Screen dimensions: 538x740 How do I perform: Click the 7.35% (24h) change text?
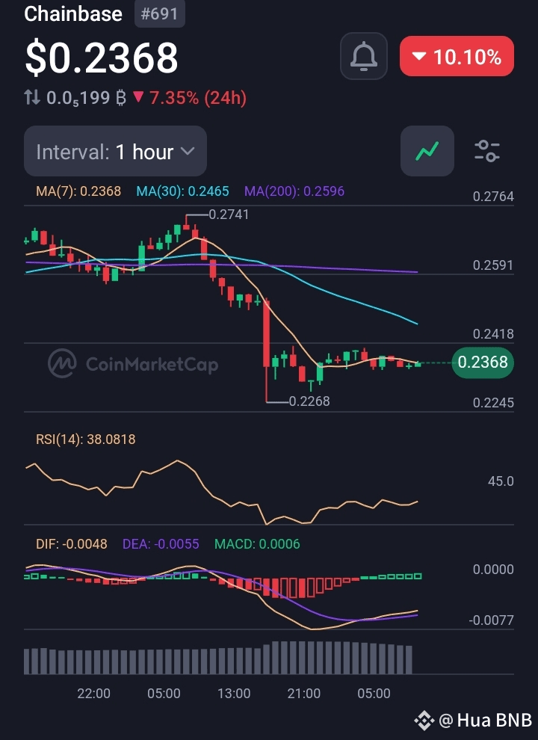(198, 98)
